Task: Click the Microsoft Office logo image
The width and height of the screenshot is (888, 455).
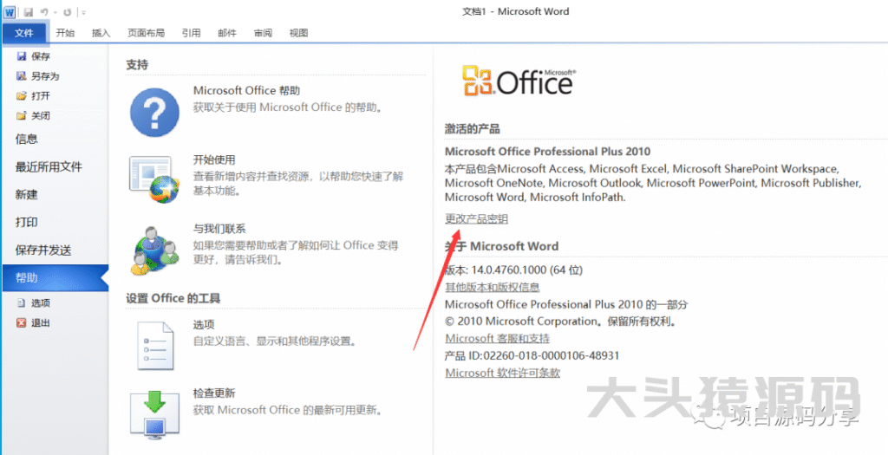Action: 519,81
